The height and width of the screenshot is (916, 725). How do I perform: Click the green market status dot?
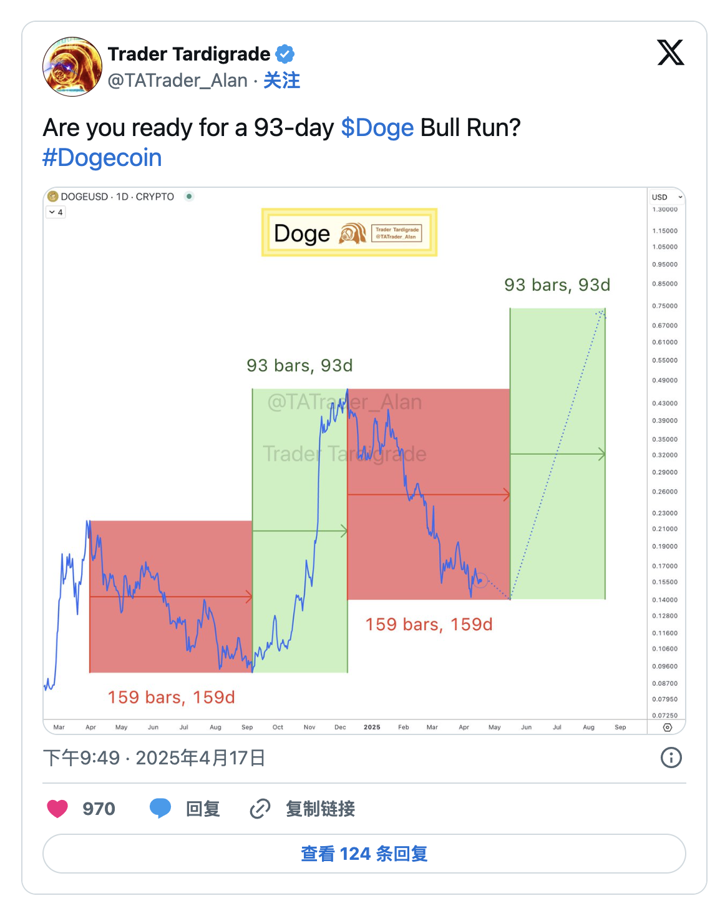point(189,197)
